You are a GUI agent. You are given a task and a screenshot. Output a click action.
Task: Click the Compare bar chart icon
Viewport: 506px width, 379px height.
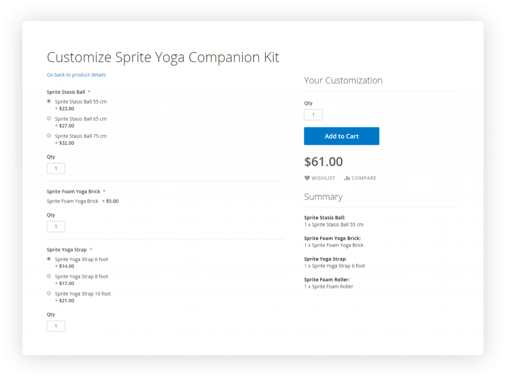[x=347, y=178]
